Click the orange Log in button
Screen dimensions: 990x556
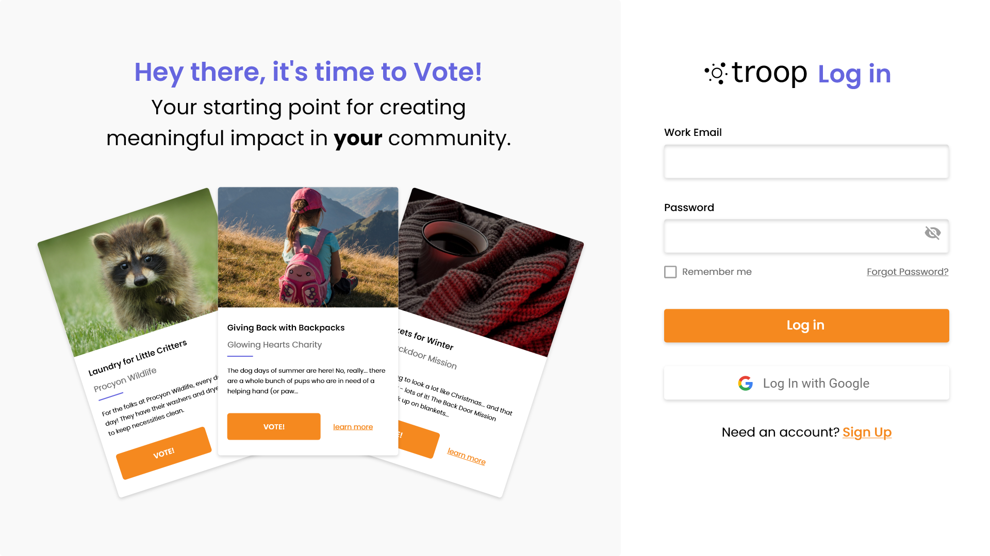[x=806, y=325]
